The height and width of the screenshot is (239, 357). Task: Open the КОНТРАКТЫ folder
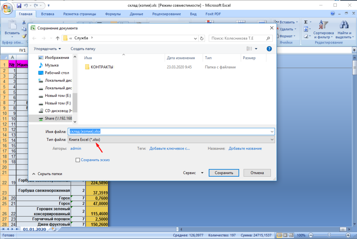tap(102, 67)
